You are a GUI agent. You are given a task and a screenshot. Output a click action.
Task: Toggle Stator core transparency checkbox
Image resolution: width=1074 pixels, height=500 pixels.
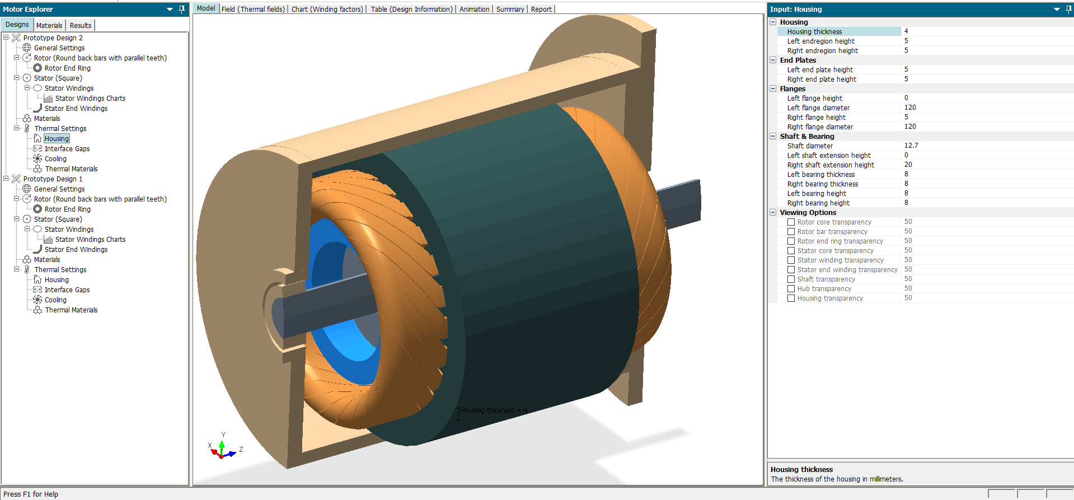tap(791, 251)
